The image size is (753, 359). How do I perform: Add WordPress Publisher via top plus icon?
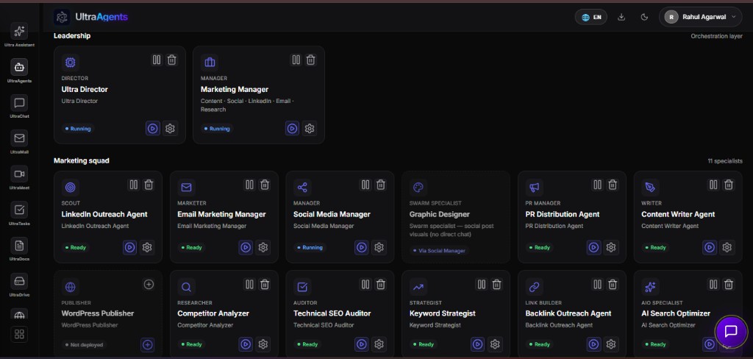click(x=149, y=285)
